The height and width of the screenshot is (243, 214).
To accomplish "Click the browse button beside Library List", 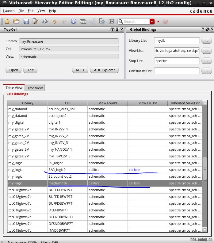I will (207, 40).
